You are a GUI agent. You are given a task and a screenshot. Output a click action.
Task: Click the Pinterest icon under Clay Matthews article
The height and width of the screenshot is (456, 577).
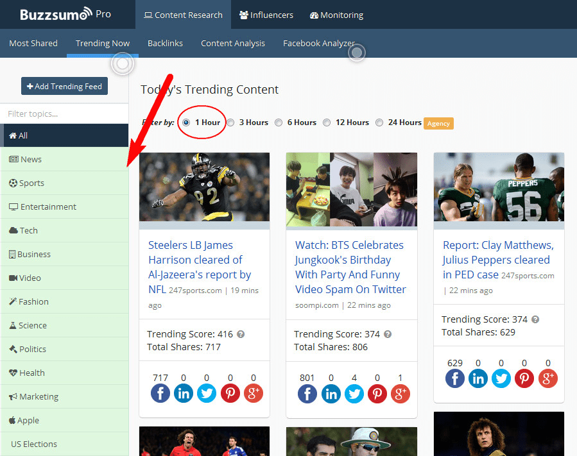coord(524,378)
